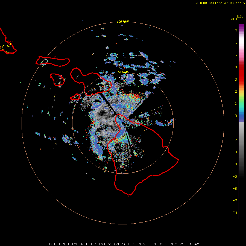Click the -3 dB tick label on the scale

coord(235,152)
